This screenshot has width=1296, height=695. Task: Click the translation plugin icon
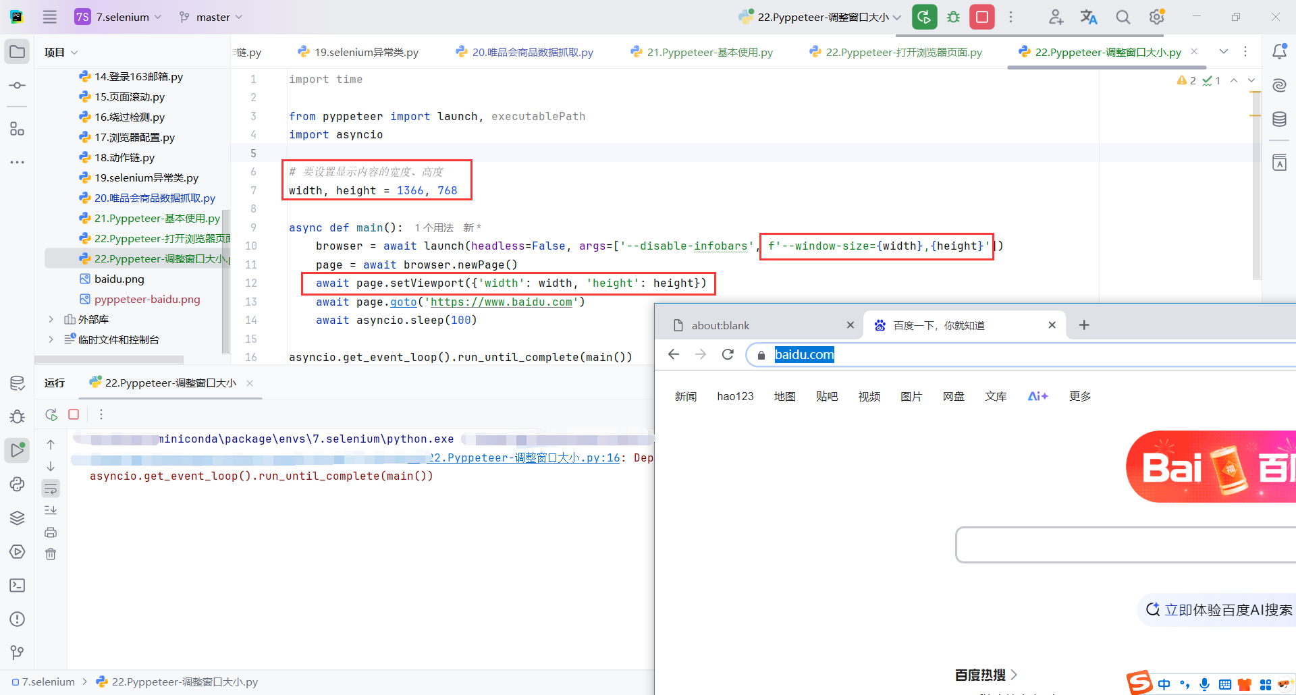click(1089, 17)
